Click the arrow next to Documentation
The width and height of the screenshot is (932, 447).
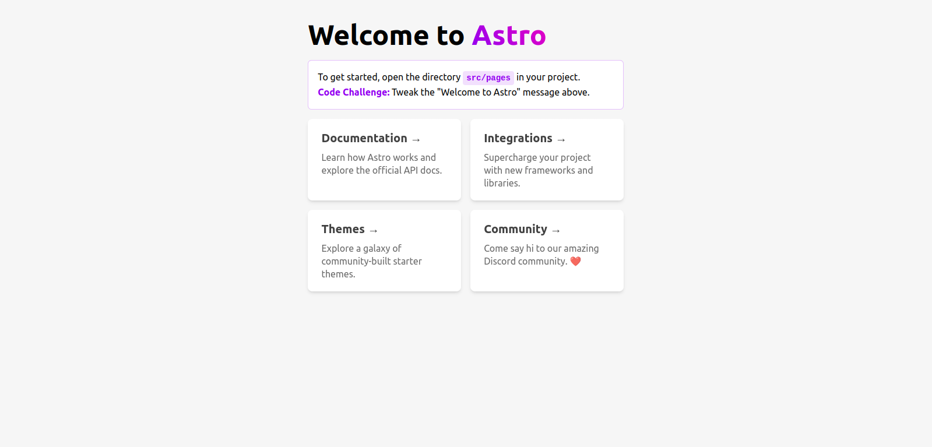416,140
